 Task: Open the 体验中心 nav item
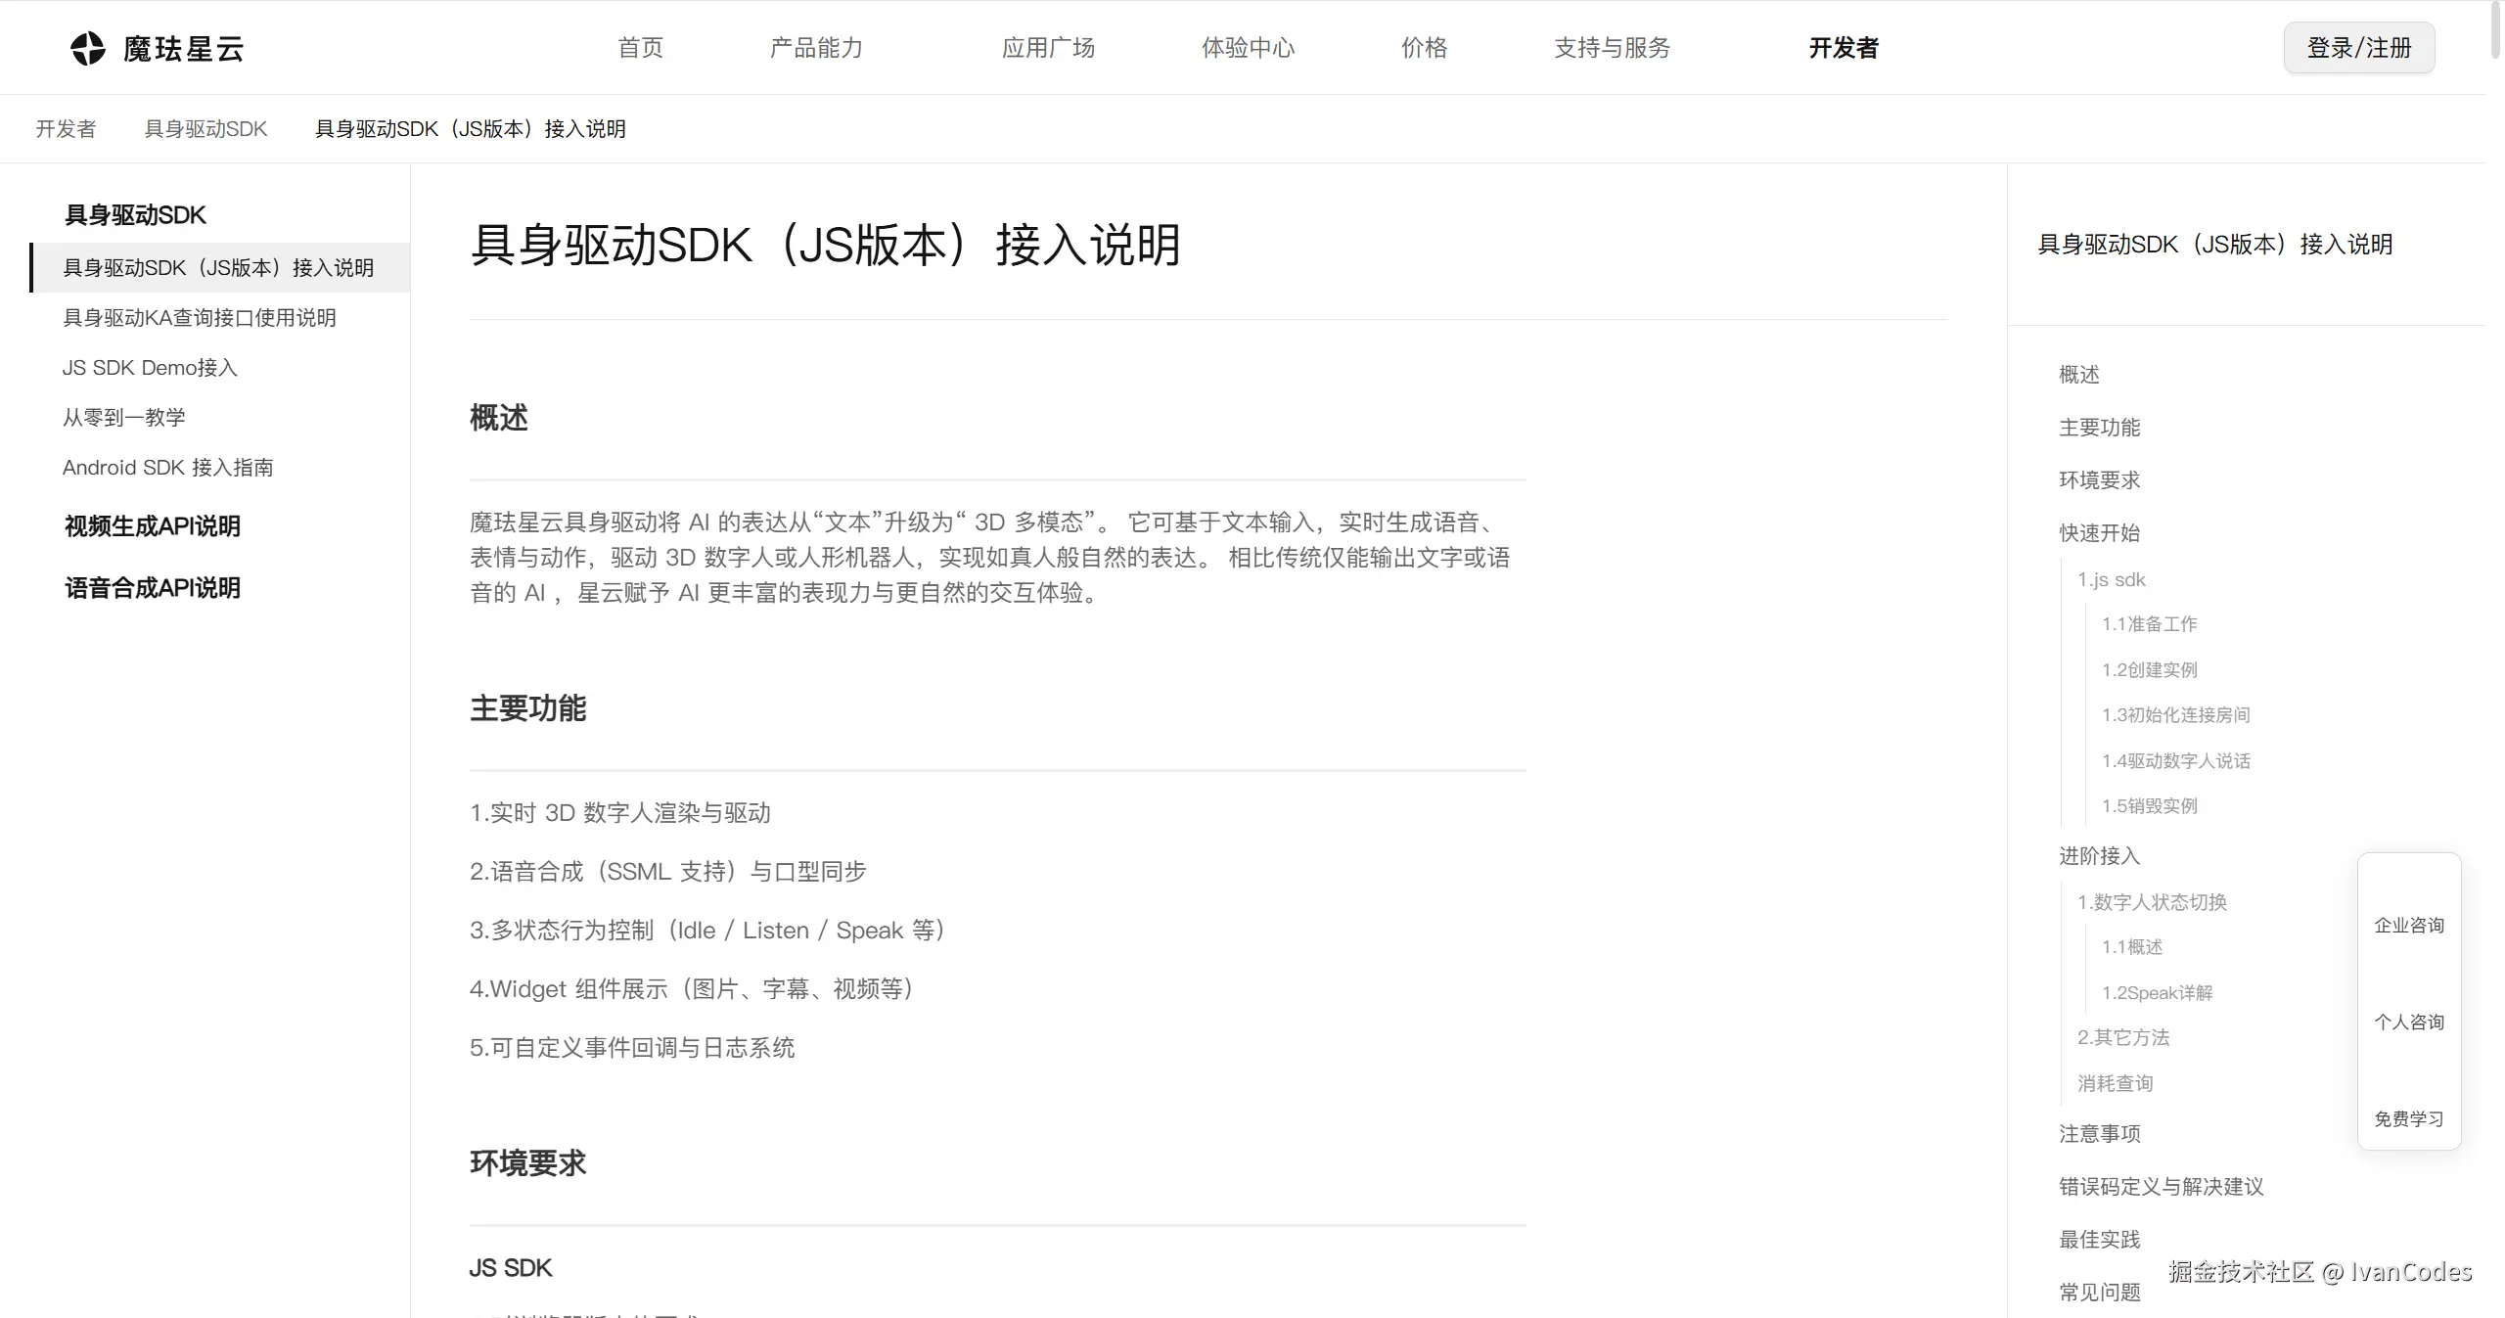click(x=1248, y=48)
